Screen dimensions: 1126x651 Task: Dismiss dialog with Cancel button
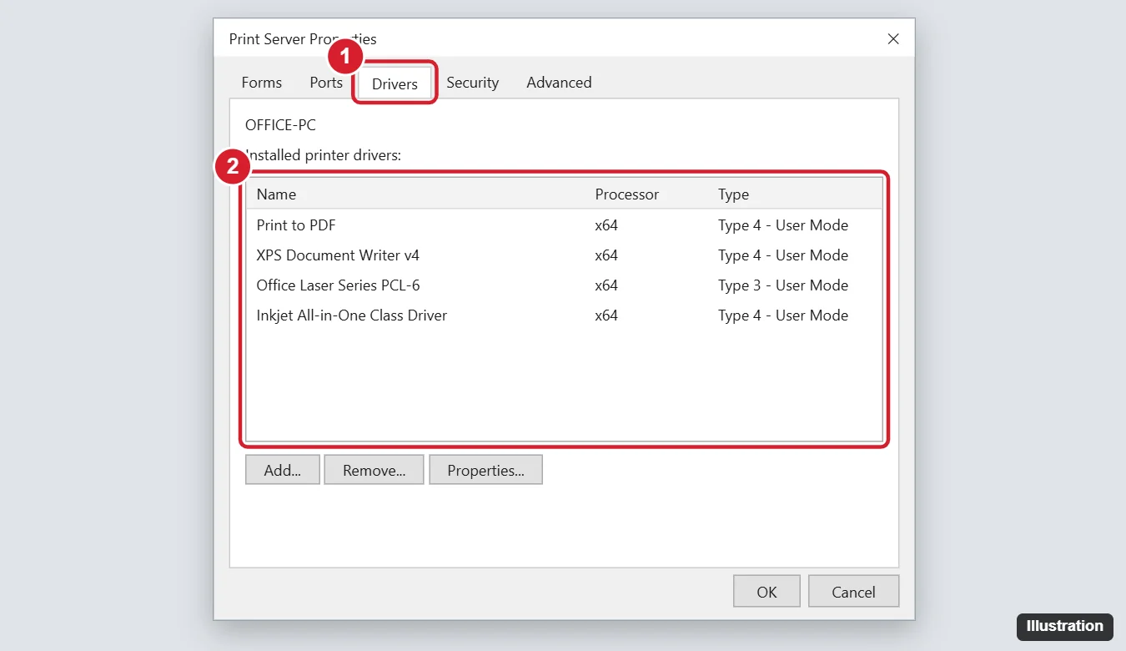853,592
